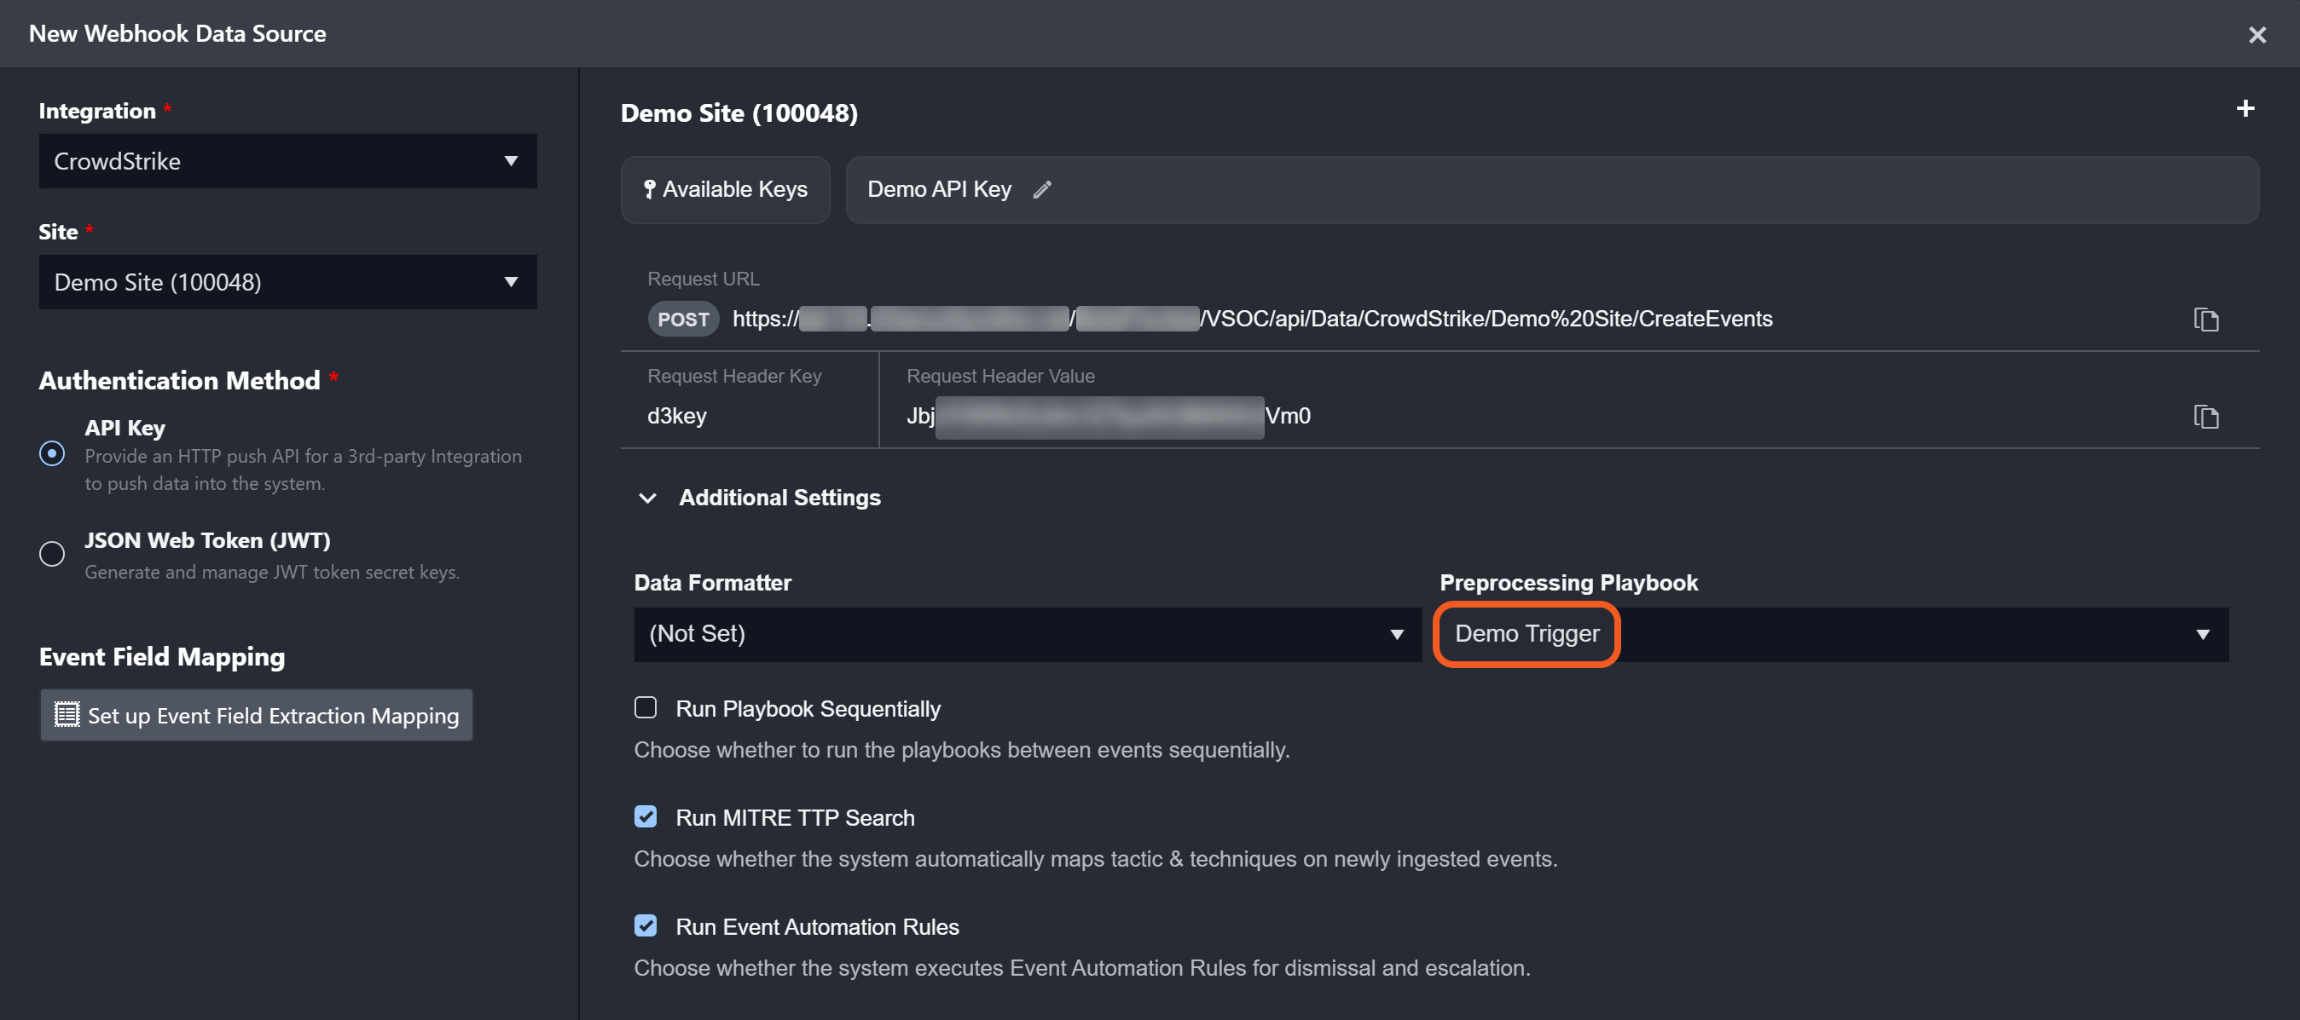Copy the Request Header Value
The image size is (2300, 1020).
pyautogui.click(x=2205, y=417)
